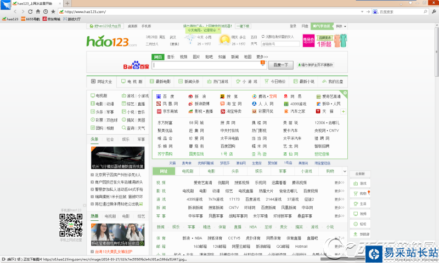Image resolution: width=439 pixels, height=263 pixels.
Task: Open the wrench settings icon
Action: pyautogui.click(x=434, y=12)
